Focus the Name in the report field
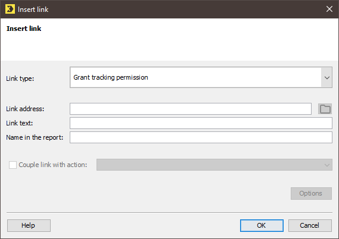Screen dimensions: 339x239 pyautogui.click(x=201, y=137)
